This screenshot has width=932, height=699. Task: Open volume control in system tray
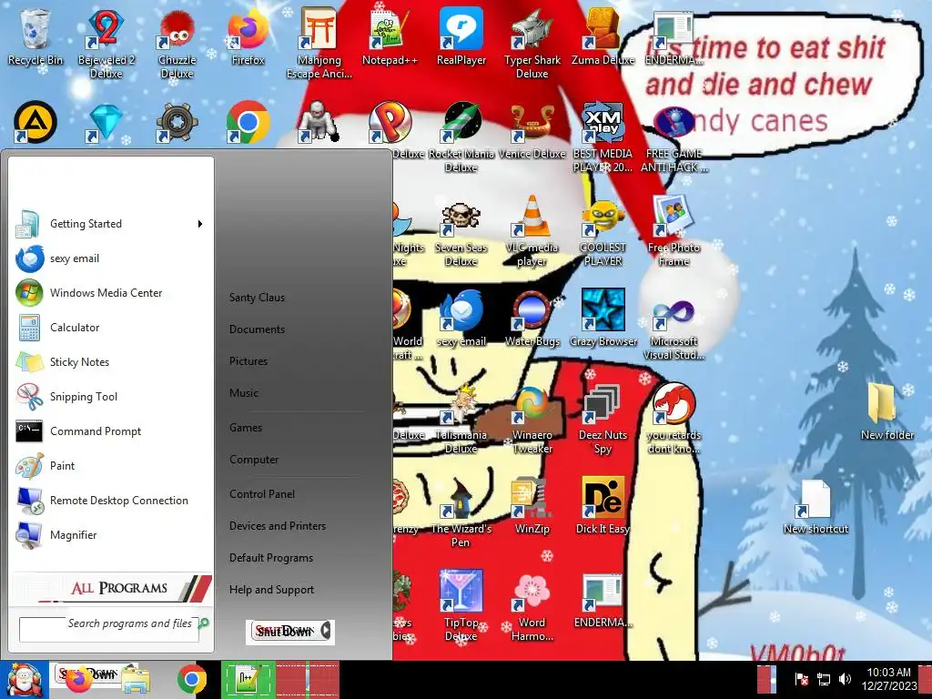click(845, 679)
